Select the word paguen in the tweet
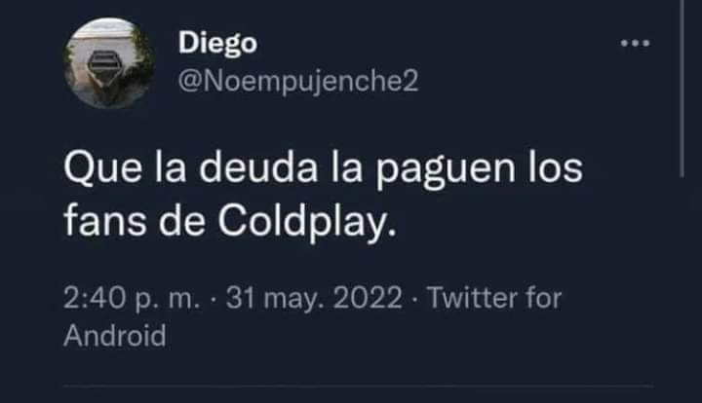 445,170
